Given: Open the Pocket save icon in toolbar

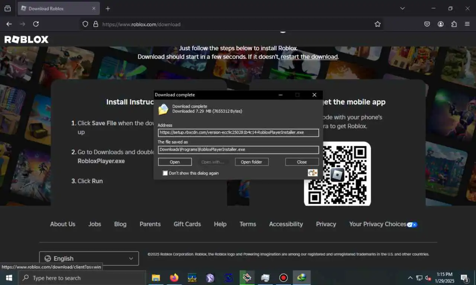Looking at the screenshot, I should (427, 24).
